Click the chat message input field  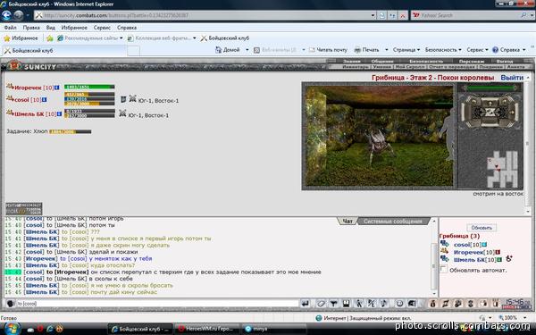tap(157, 304)
